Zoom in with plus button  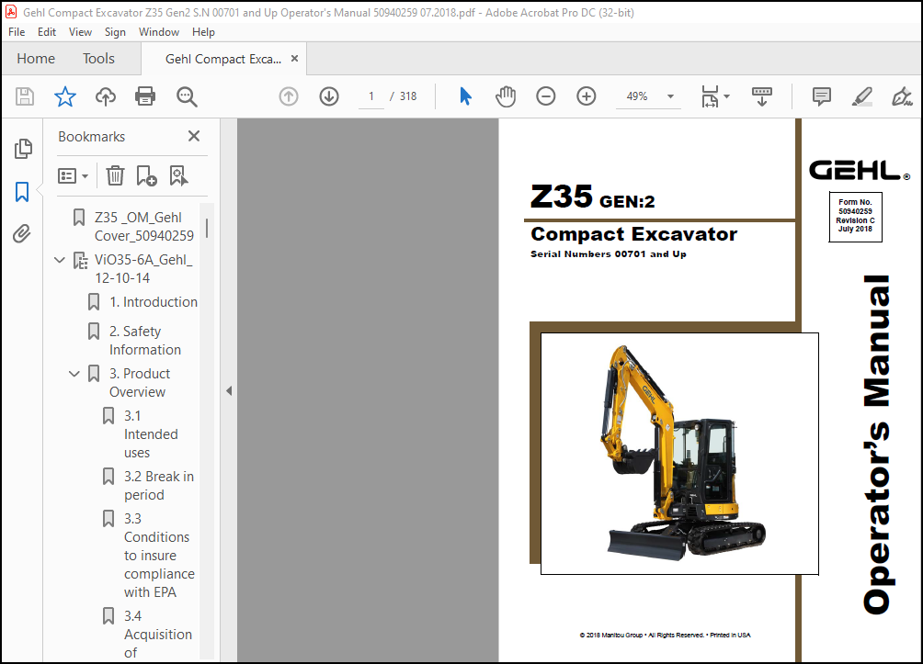587,96
